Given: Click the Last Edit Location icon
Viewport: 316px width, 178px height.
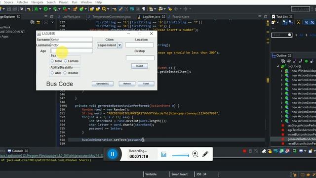Looking at the screenshot, I should (170, 9).
